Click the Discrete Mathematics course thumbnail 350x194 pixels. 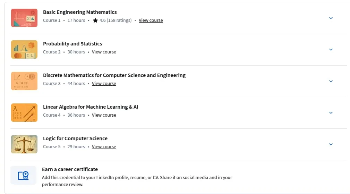pos(24,81)
